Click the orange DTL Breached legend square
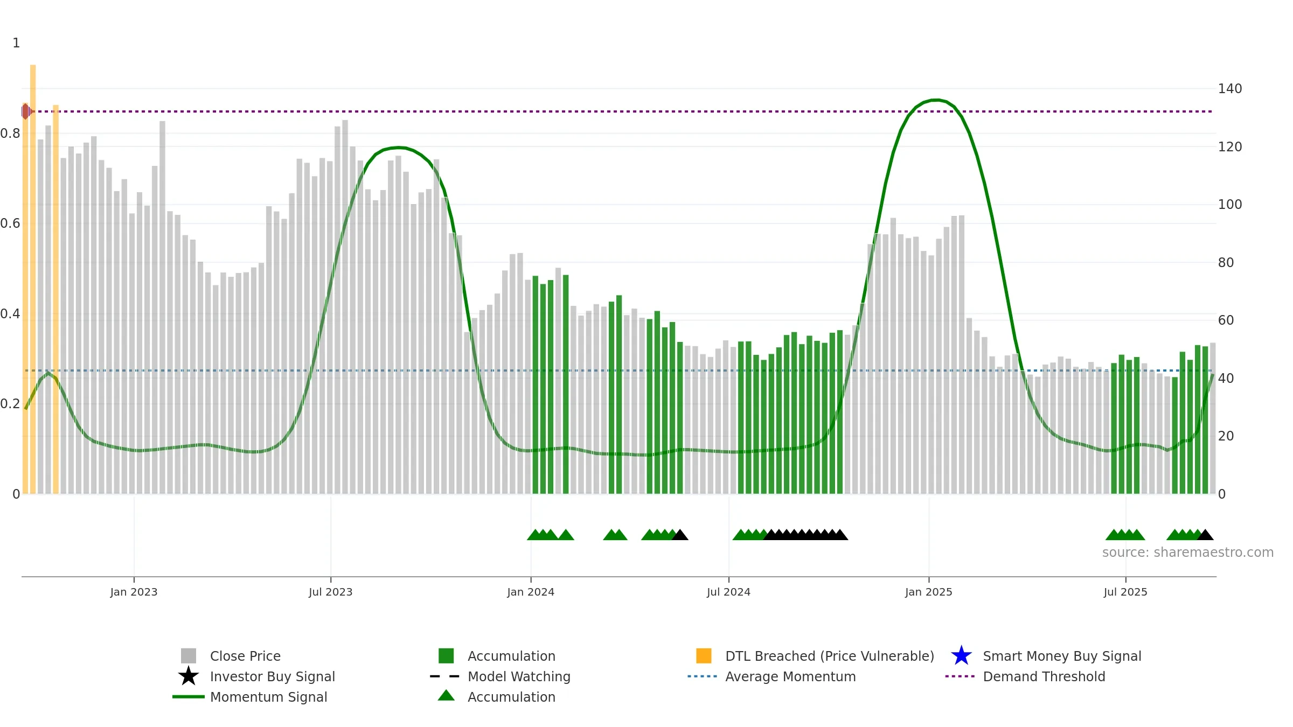1293x727 pixels. coord(704,656)
